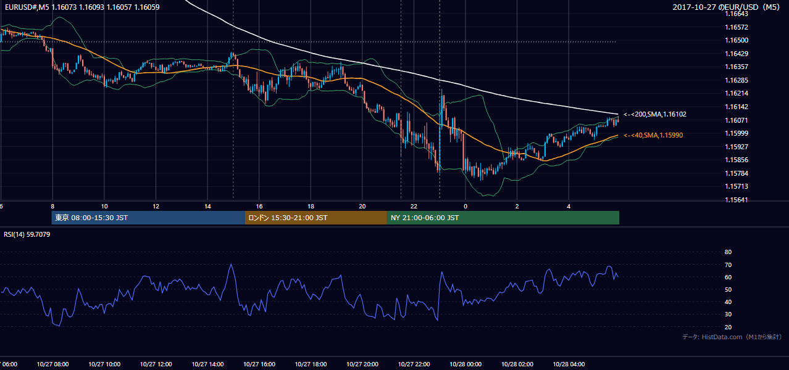The width and height of the screenshot is (789, 370).
Task: Click bottom date label 10/27 16:00
Action: point(259,364)
